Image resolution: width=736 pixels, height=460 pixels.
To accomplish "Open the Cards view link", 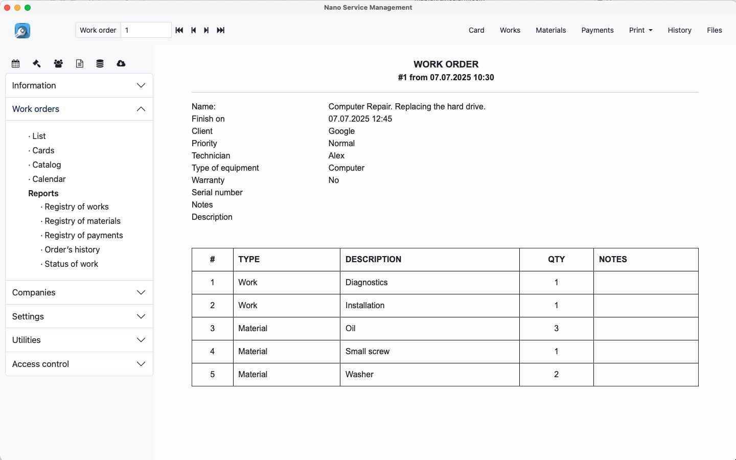I will click(x=43, y=150).
